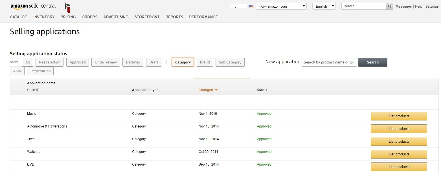Filter by Declined status
The width and height of the screenshot is (441, 176).
click(133, 62)
